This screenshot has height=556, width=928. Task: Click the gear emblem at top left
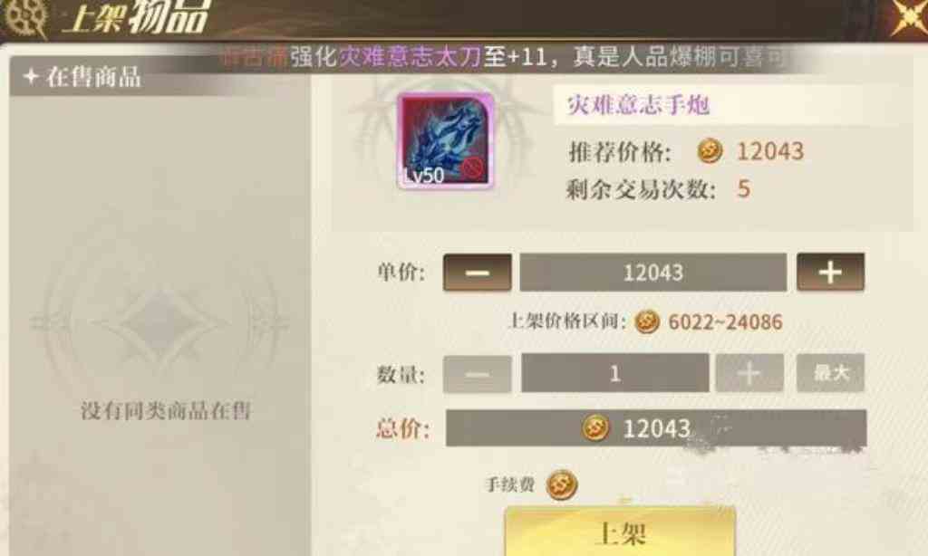tap(24, 16)
